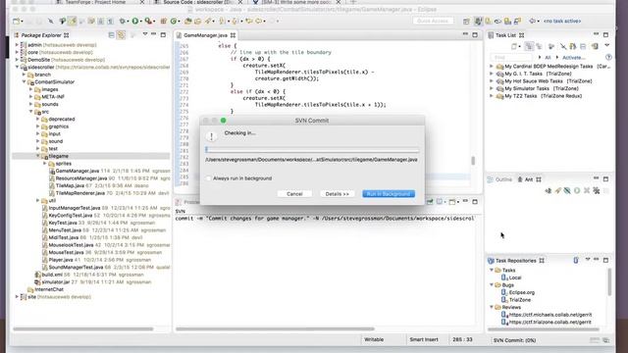Image resolution: width=628 pixels, height=353 pixels.
Task: Click the green New Java Class icon
Action: pos(174,21)
